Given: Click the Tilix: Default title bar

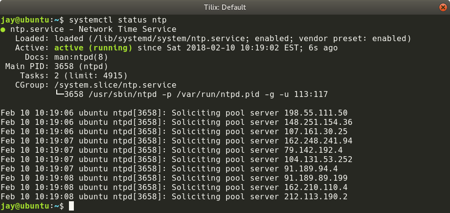Looking at the screenshot, I should pyautogui.click(x=225, y=7).
